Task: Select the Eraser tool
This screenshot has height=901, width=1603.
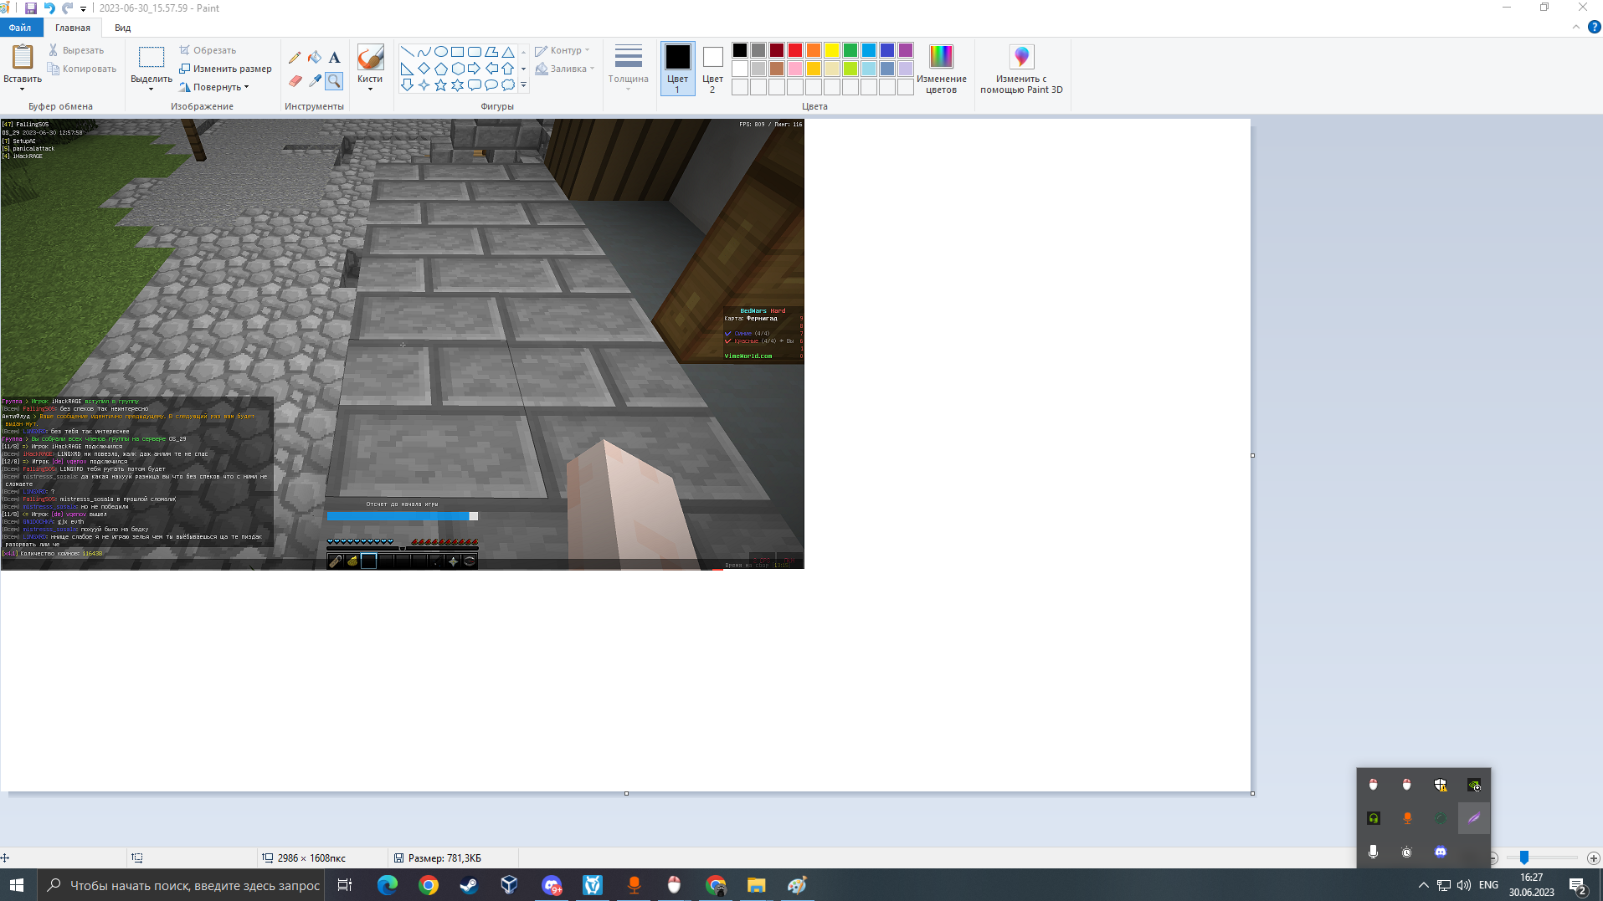Action: coord(295,81)
